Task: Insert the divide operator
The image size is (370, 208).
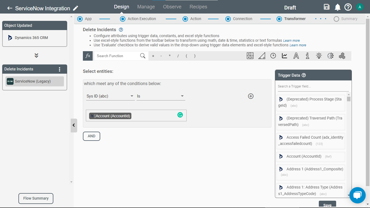Action: (178, 56)
